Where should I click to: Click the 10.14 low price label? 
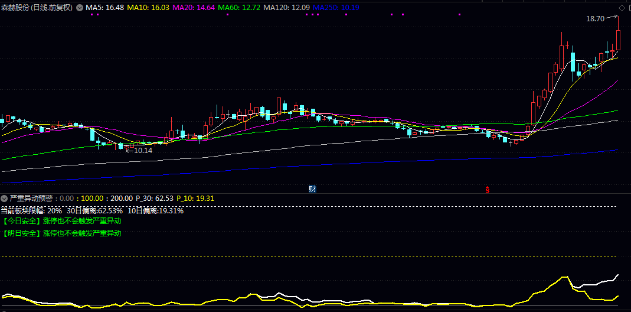point(143,150)
